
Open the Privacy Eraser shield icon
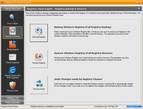click(13, 86)
